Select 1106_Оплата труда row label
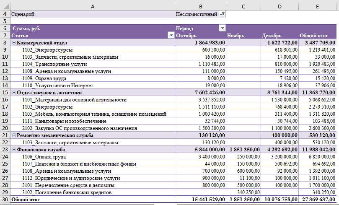339x205 pixels. tap(44, 157)
